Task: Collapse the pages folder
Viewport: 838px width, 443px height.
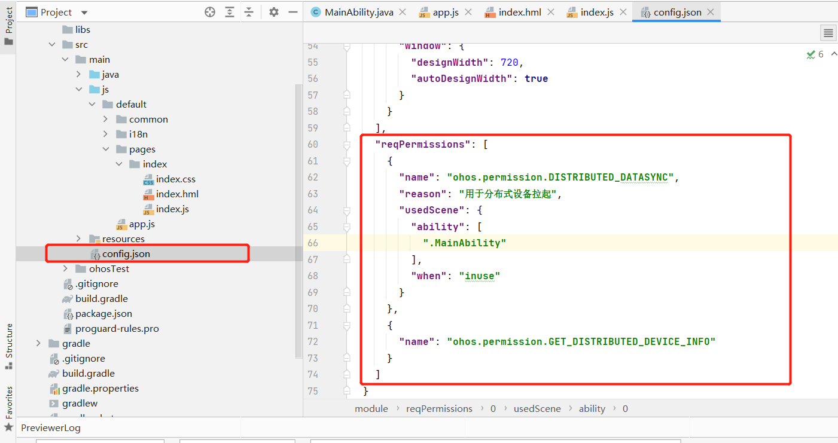Action: pyautogui.click(x=106, y=149)
